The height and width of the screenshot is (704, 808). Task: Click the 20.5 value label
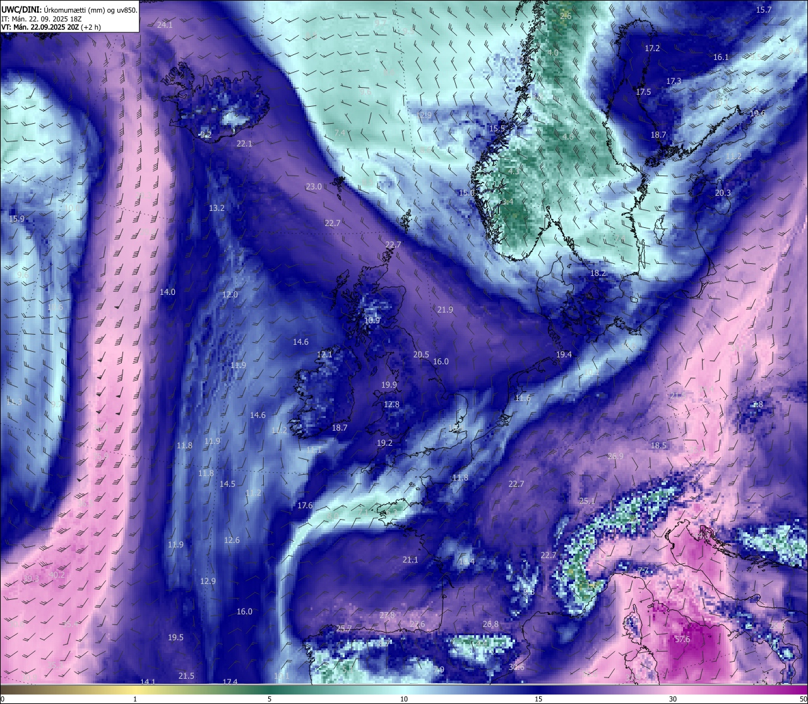pos(421,355)
